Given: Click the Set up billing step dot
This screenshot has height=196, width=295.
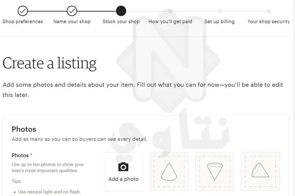Looking at the screenshot, I should (x=219, y=11).
